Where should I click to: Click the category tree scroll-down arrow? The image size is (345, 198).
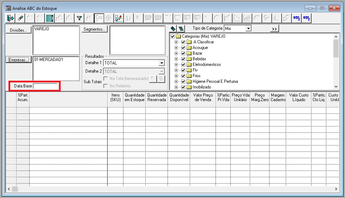[336, 87]
